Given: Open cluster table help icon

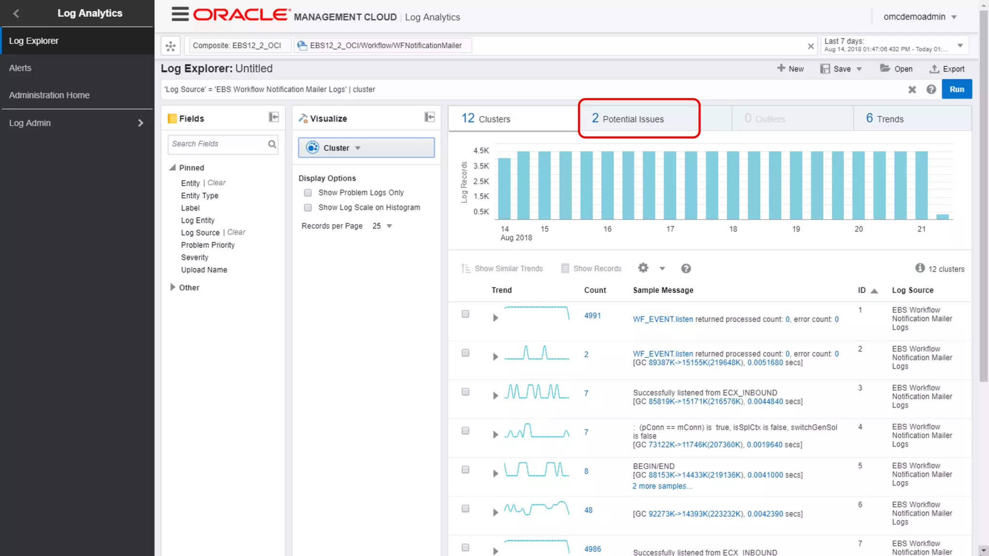Looking at the screenshot, I should click(x=686, y=268).
